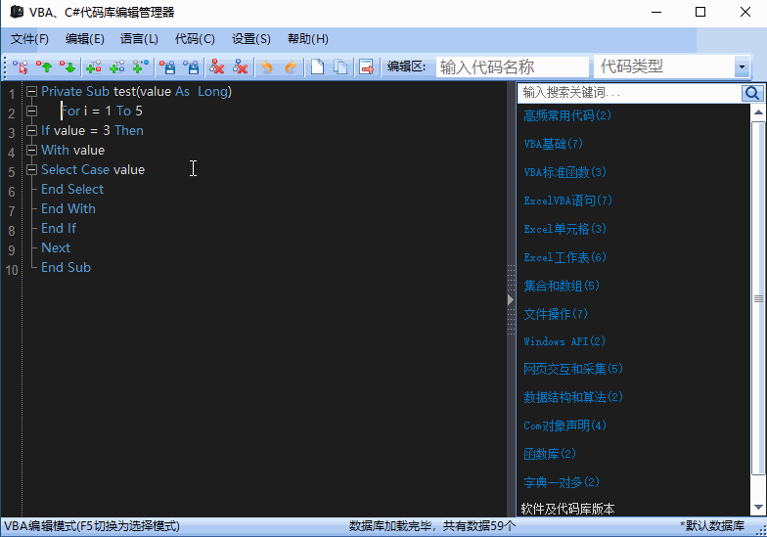Select the Com对象声明(4) category

click(x=565, y=425)
